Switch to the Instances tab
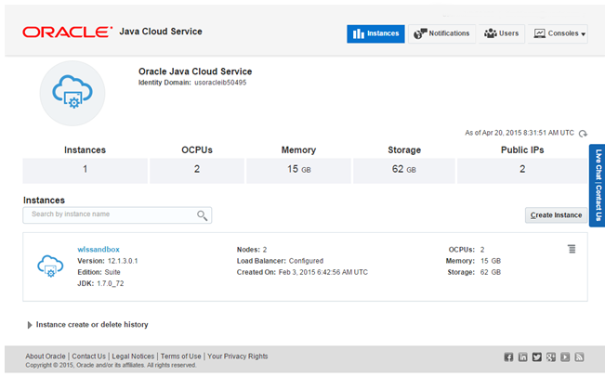 [375, 33]
